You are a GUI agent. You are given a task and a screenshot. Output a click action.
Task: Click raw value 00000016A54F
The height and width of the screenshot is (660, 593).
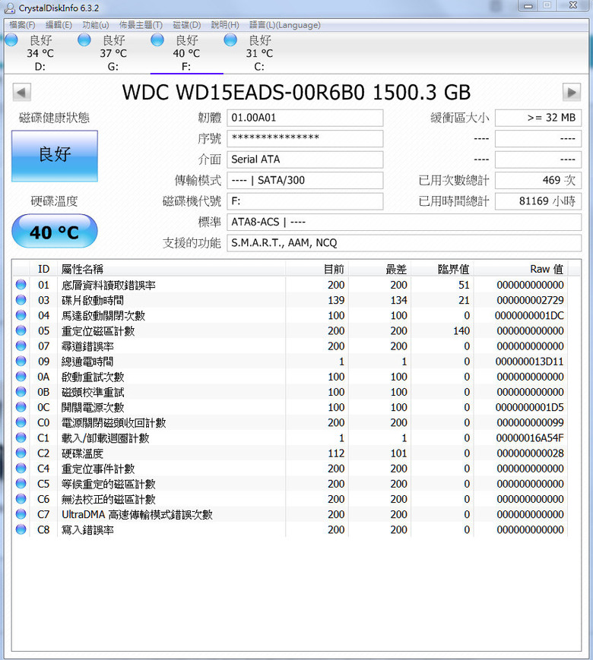coord(530,437)
